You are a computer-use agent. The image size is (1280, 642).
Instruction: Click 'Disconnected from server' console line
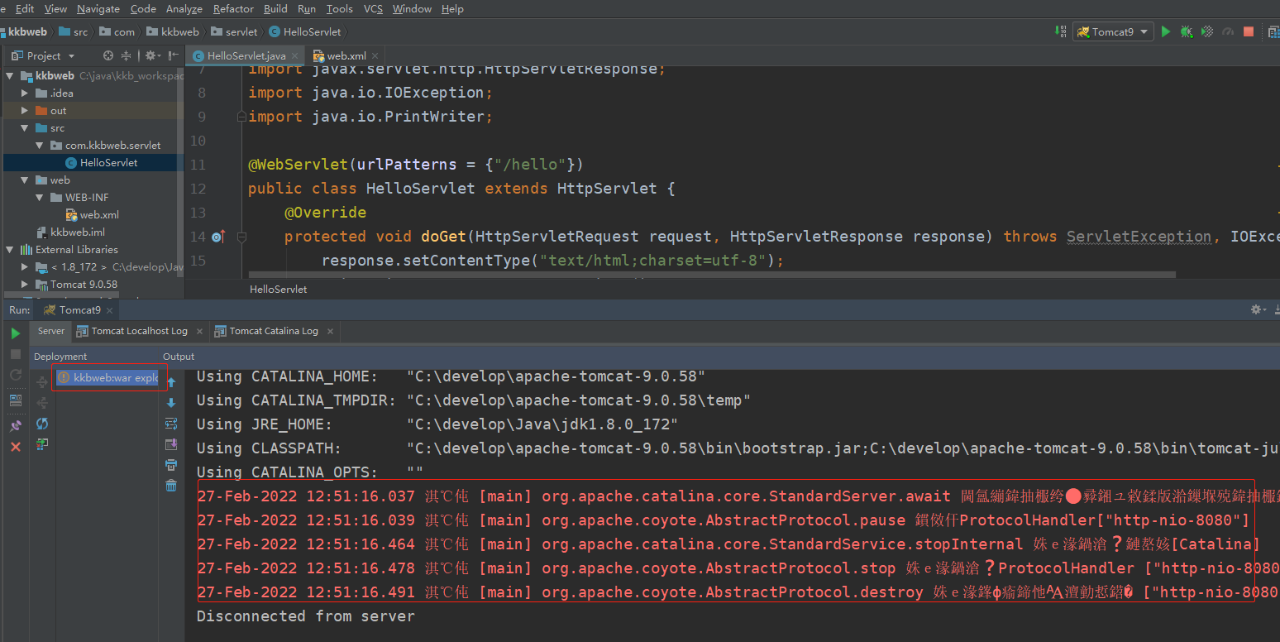305,616
